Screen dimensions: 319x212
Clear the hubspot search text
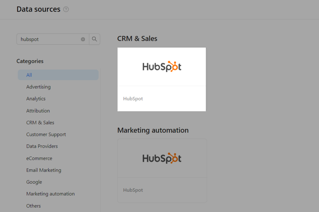pos(83,39)
